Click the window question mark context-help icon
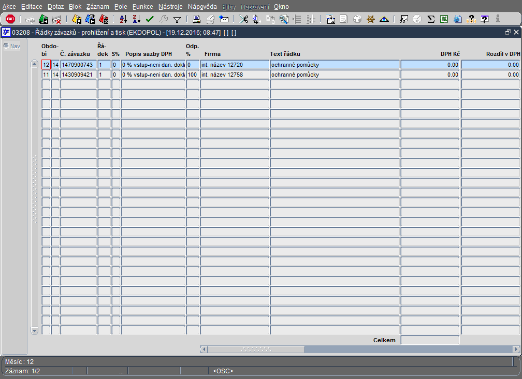 (485, 19)
